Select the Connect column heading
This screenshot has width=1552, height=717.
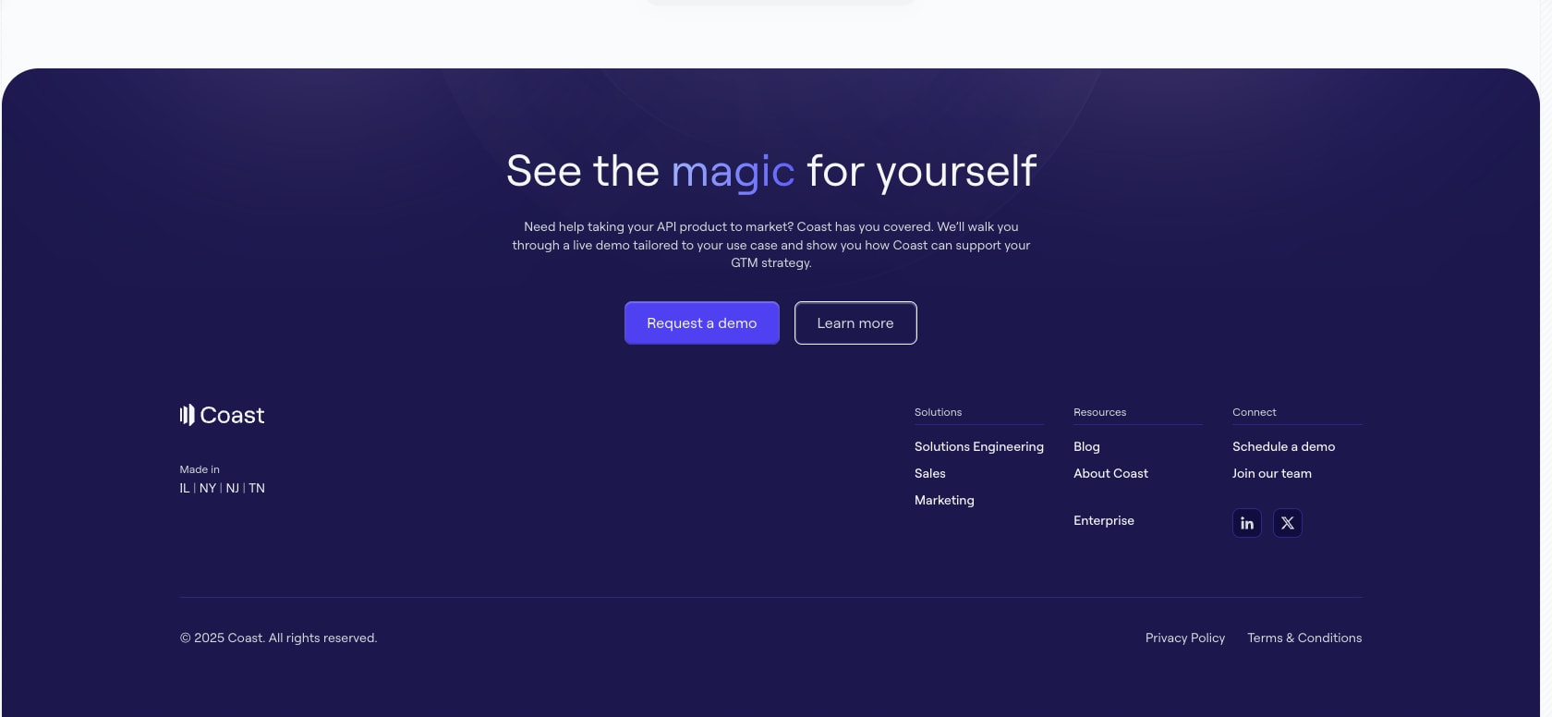(1254, 412)
